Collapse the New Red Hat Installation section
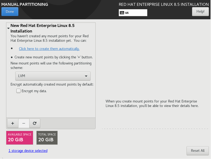The height and width of the screenshot is (159, 211). [8, 28]
